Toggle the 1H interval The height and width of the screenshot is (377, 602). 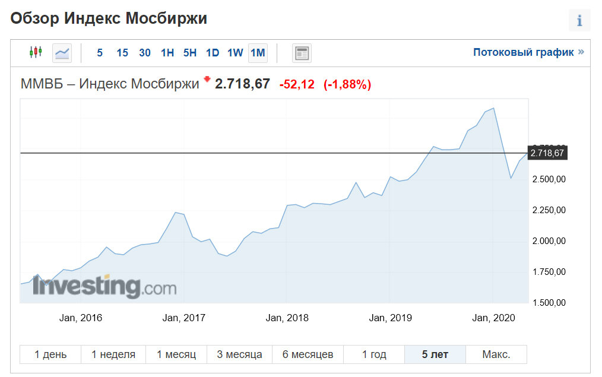point(167,52)
